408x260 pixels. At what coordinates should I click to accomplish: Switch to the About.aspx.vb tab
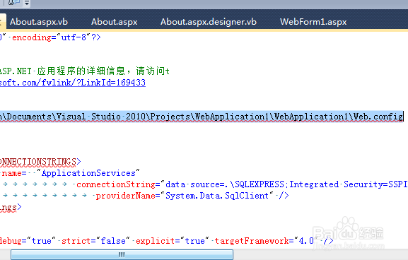click(39, 22)
